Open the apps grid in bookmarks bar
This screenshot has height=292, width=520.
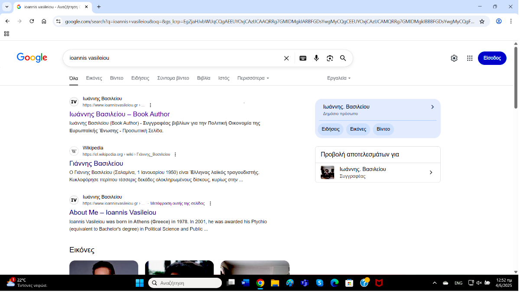click(6, 34)
